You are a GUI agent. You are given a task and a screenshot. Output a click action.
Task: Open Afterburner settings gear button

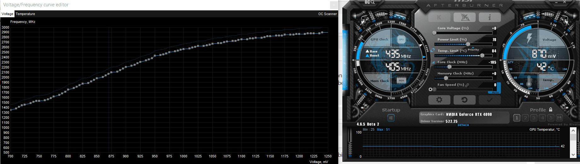pos(439,100)
